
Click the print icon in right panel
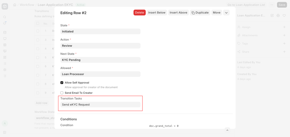[x=278, y=16]
